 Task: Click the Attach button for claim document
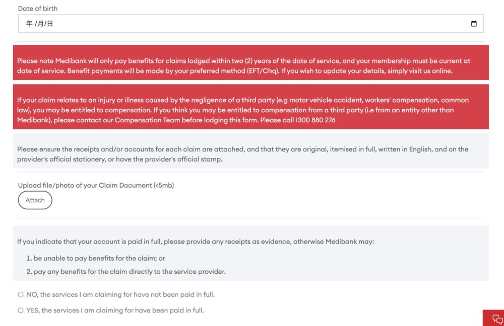click(35, 200)
